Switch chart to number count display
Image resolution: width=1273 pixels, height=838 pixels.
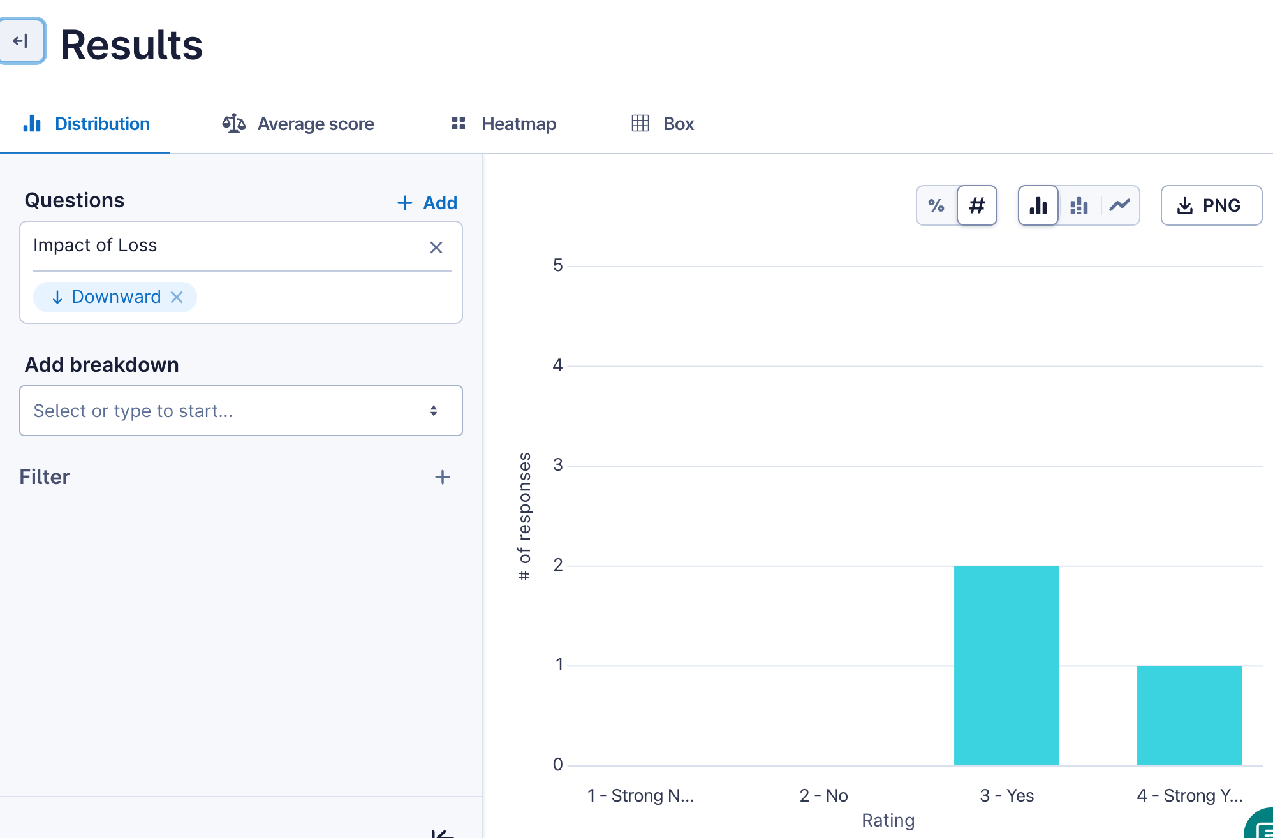point(976,205)
